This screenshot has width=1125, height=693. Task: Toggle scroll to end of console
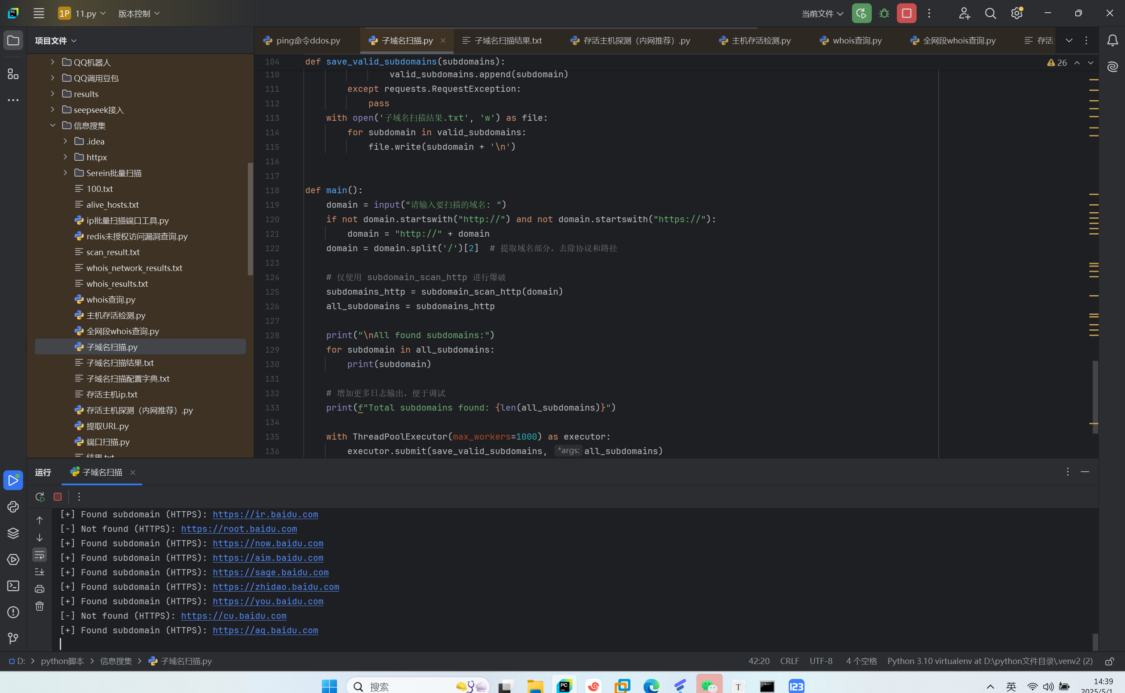40,571
